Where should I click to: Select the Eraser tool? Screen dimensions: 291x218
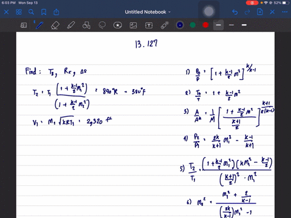(55, 25)
